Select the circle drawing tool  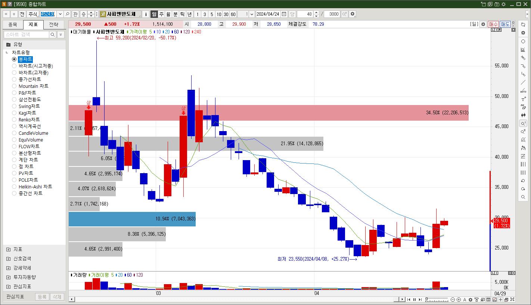click(523, 41)
